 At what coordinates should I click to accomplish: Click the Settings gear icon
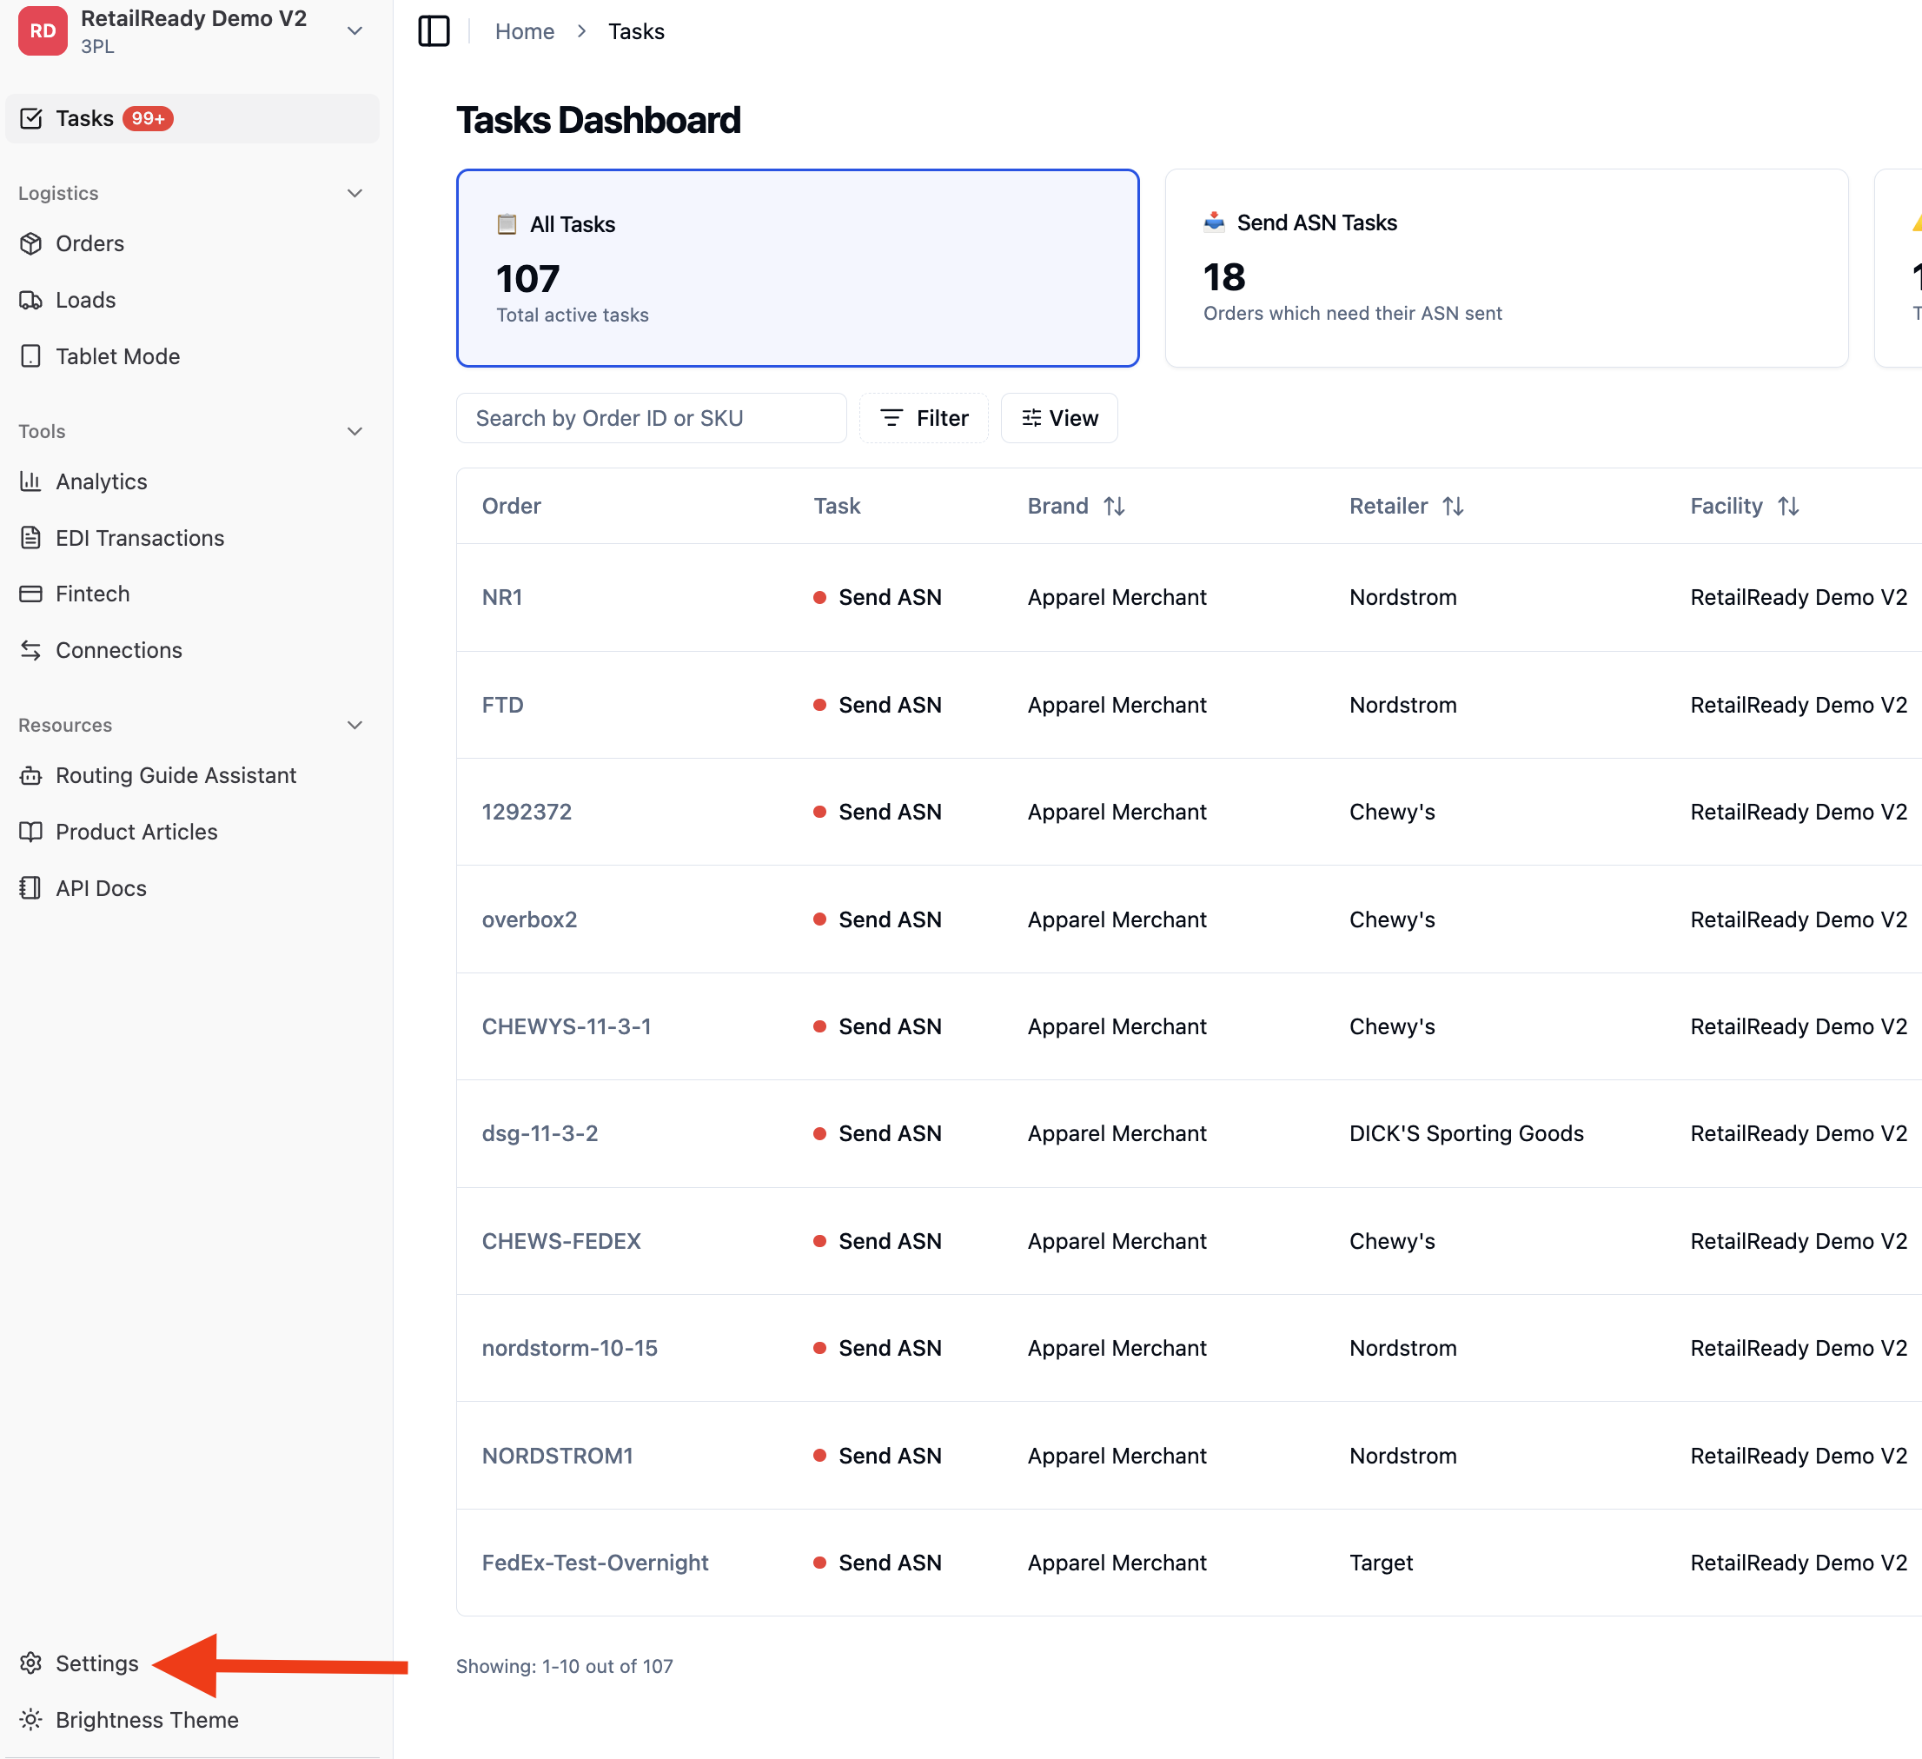tap(30, 1663)
